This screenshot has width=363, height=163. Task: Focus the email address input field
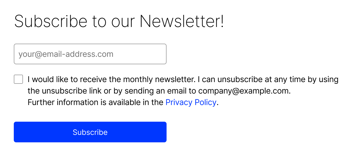point(90,54)
